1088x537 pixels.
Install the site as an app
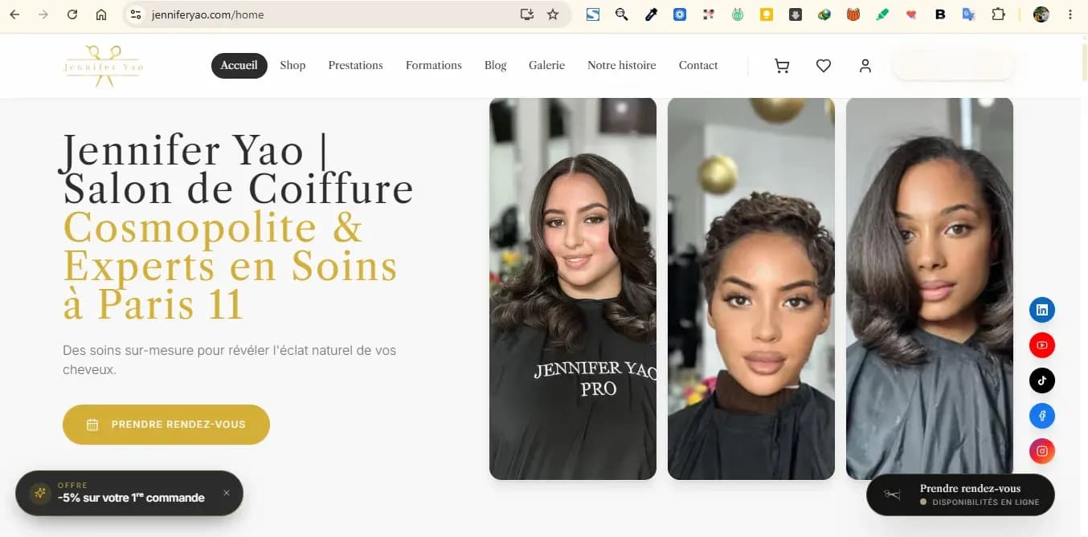click(527, 14)
